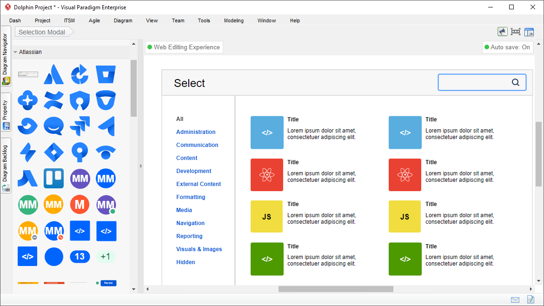
Task: Open the Property side tab
Action: (6, 113)
